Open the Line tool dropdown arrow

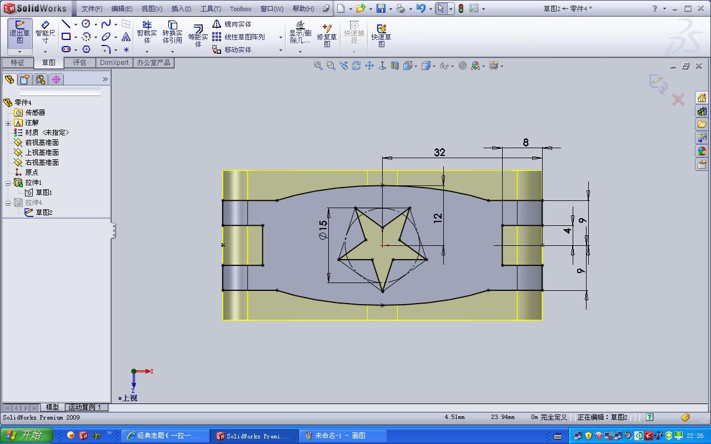(76, 24)
